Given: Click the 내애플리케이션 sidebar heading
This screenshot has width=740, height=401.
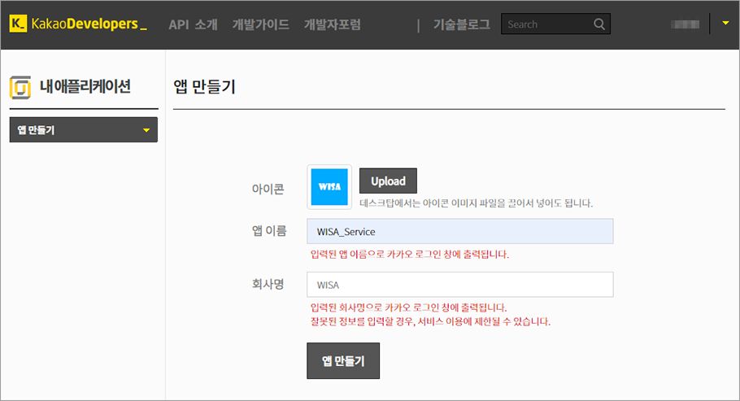Looking at the screenshot, I should click(x=85, y=86).
